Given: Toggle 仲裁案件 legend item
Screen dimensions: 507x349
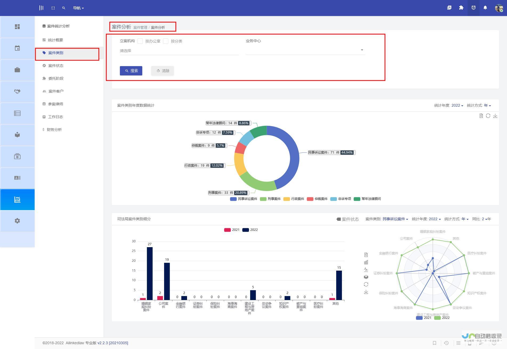Looking at the screenshot, I should point(317,199).
